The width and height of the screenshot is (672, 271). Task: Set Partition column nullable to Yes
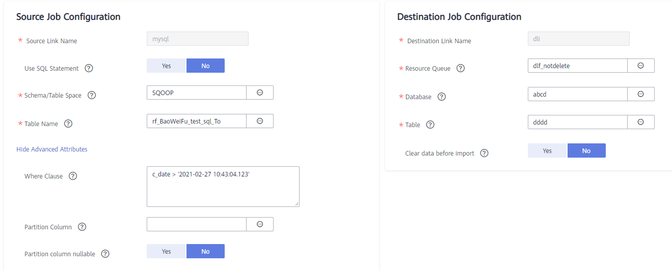[167, 251]
